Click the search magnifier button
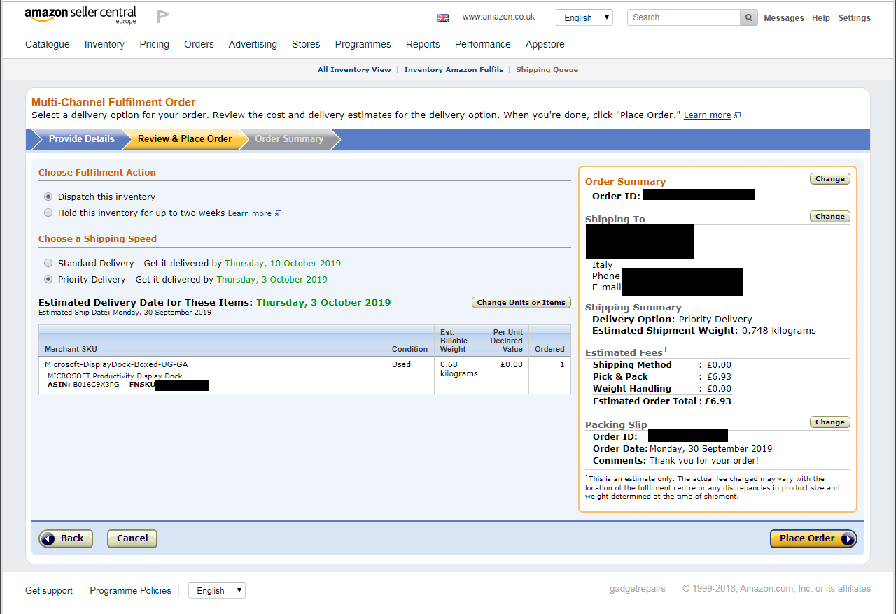896x614 pixels. click(x=749, y=17)
